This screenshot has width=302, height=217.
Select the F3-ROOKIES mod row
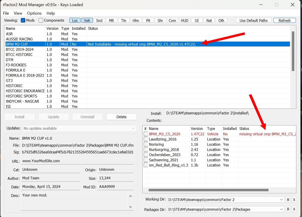[x=147, y=65]
